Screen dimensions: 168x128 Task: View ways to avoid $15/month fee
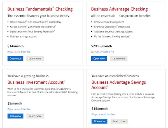103,114
